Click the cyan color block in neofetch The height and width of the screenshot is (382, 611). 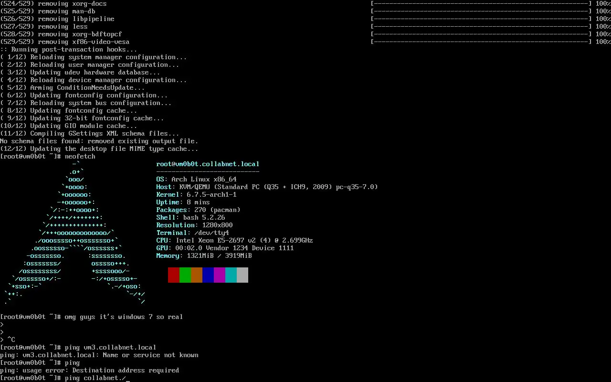[x=231, y=275]
